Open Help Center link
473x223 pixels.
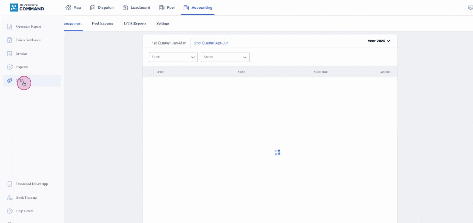(25, 211)
